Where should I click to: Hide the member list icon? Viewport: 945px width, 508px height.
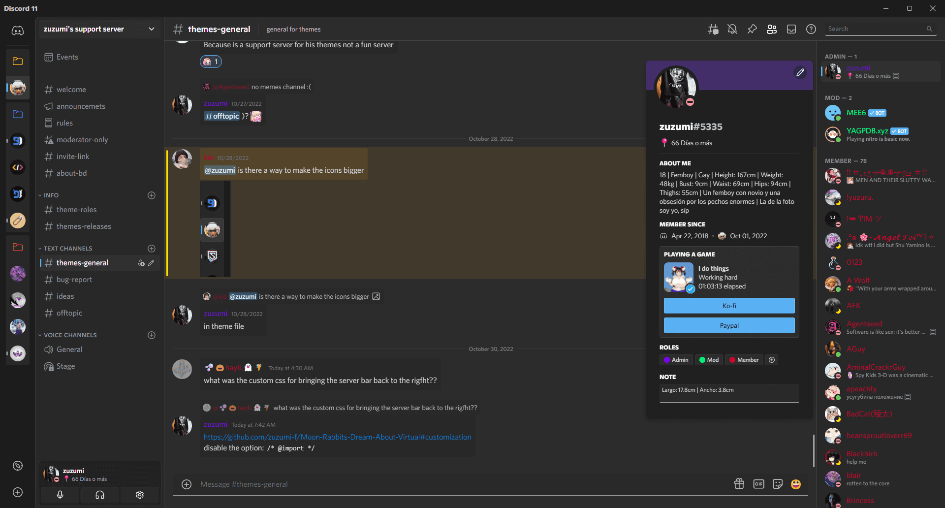[772, 30]
